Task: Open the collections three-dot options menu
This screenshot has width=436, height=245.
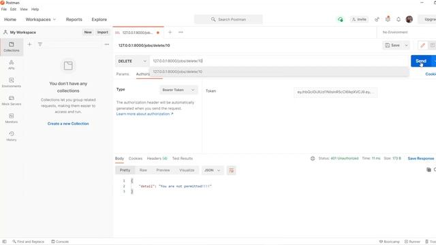Action: 107,44
